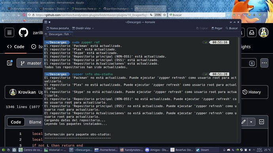Screen dimensions: 273x153
Task: Expand the edit options dropdown arrow
Action: tap(251, 122)
